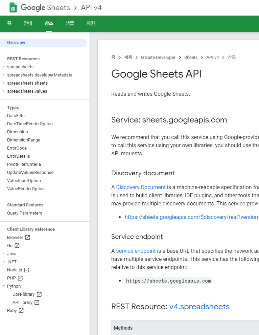Open the v4.spreadsheets resource link

pyautogui.click(x=199, y=307)
